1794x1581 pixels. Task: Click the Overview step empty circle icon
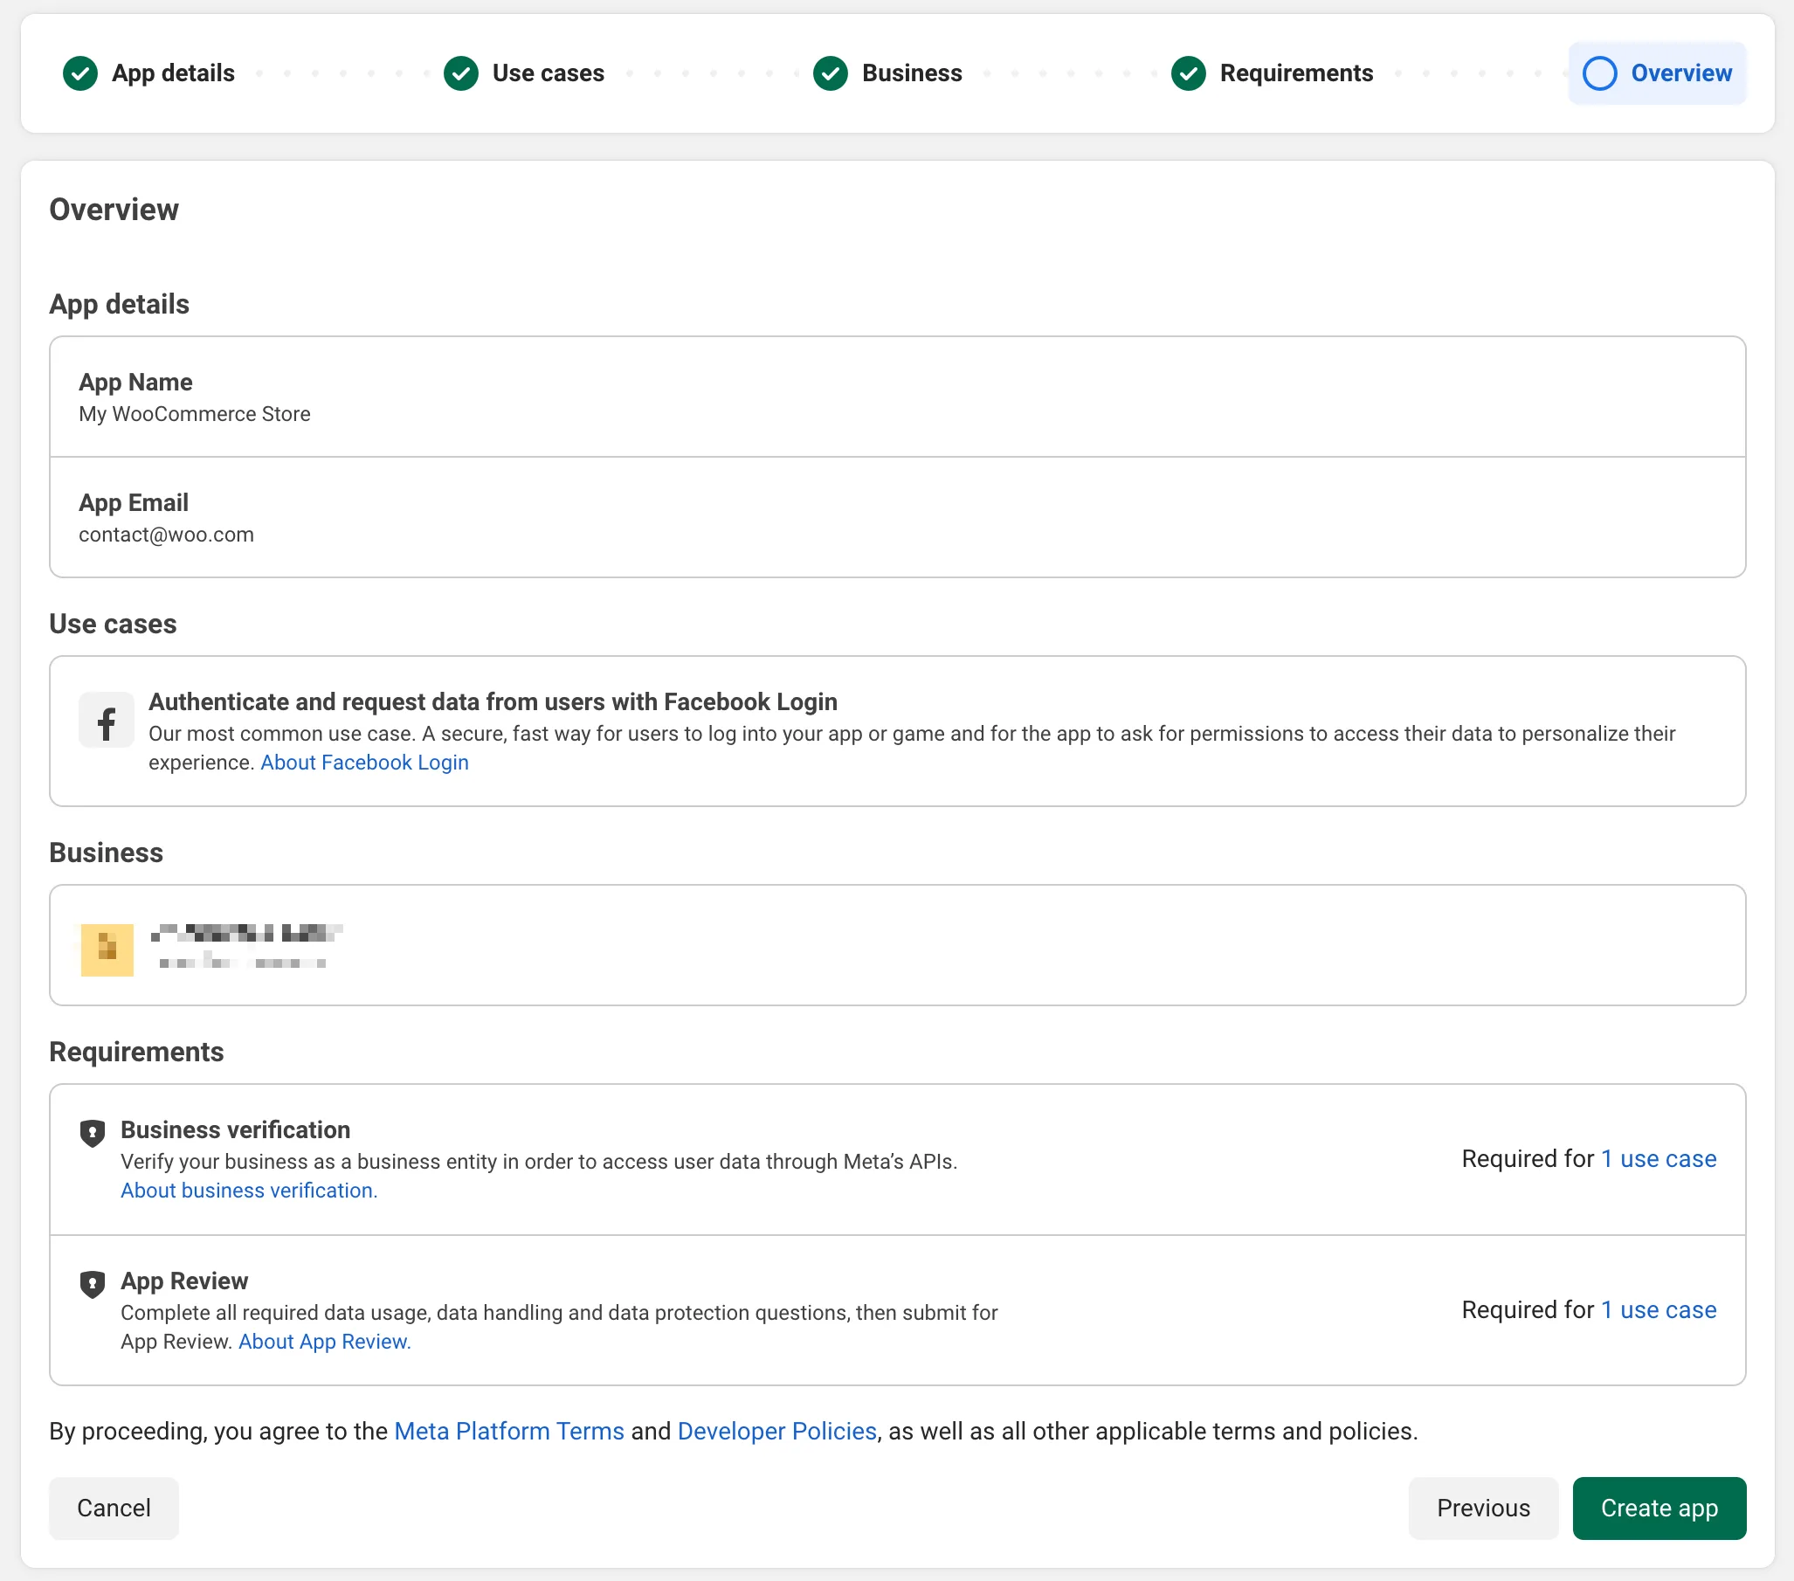click(x=1599, y=73)
